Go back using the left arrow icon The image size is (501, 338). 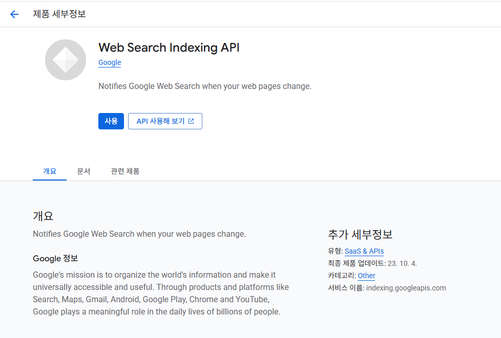click(14, 14)
